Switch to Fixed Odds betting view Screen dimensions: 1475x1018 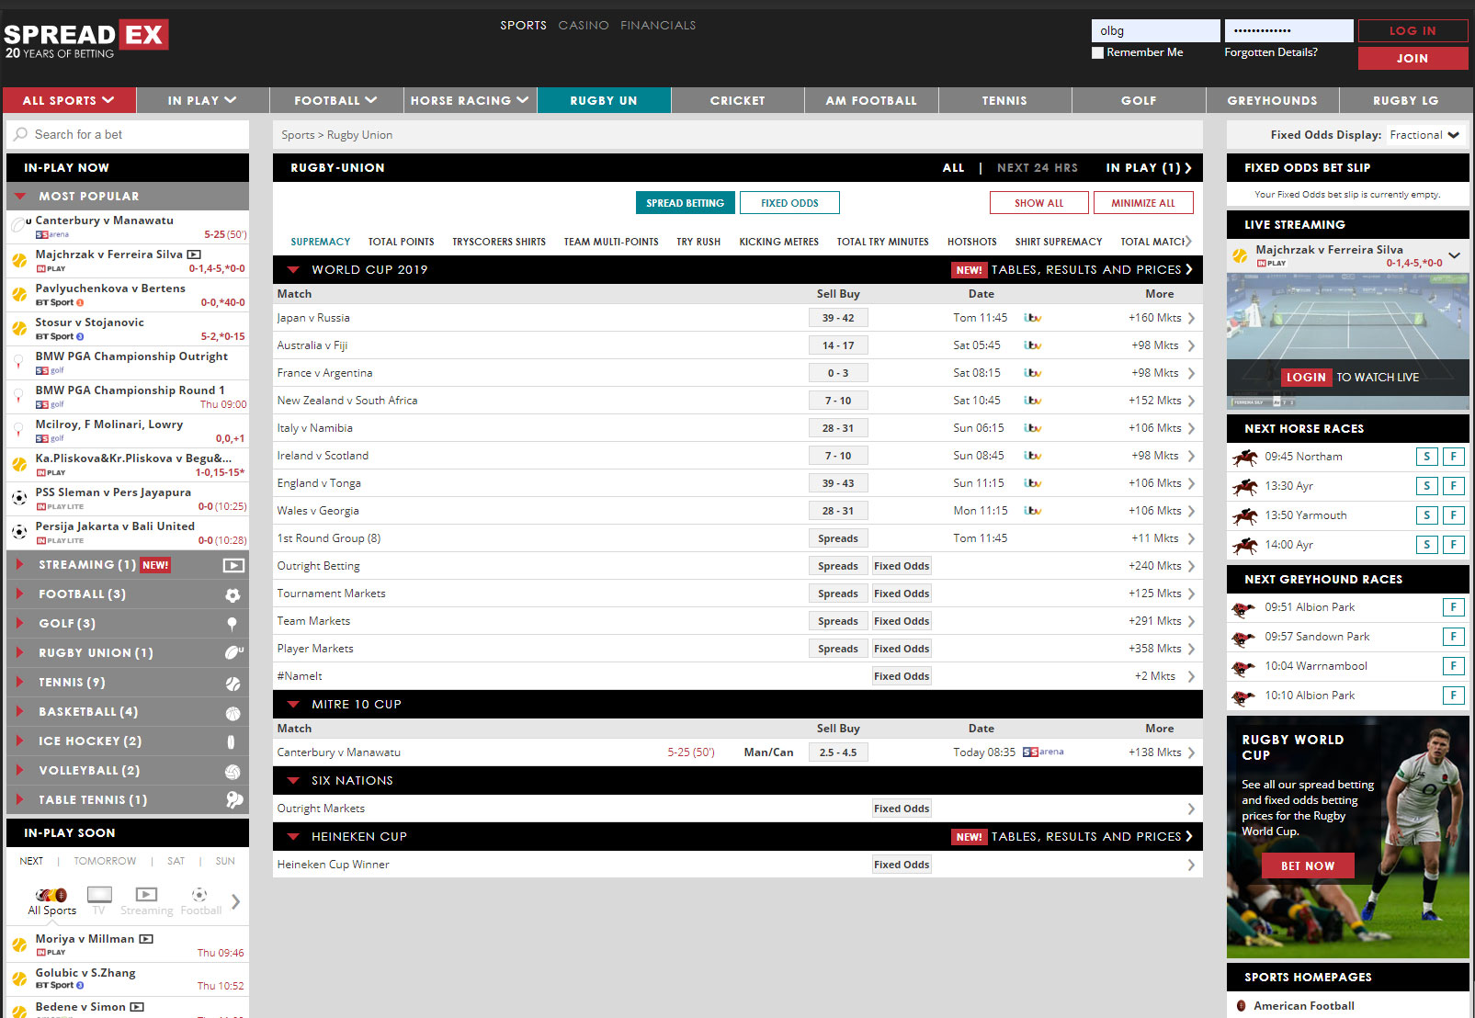coord(789,203)
